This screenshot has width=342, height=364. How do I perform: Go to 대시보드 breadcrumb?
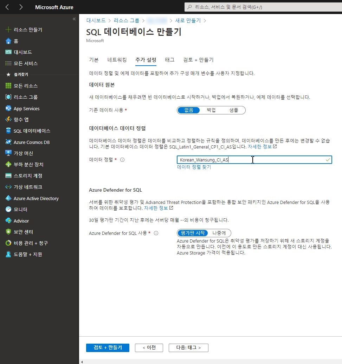96,20
